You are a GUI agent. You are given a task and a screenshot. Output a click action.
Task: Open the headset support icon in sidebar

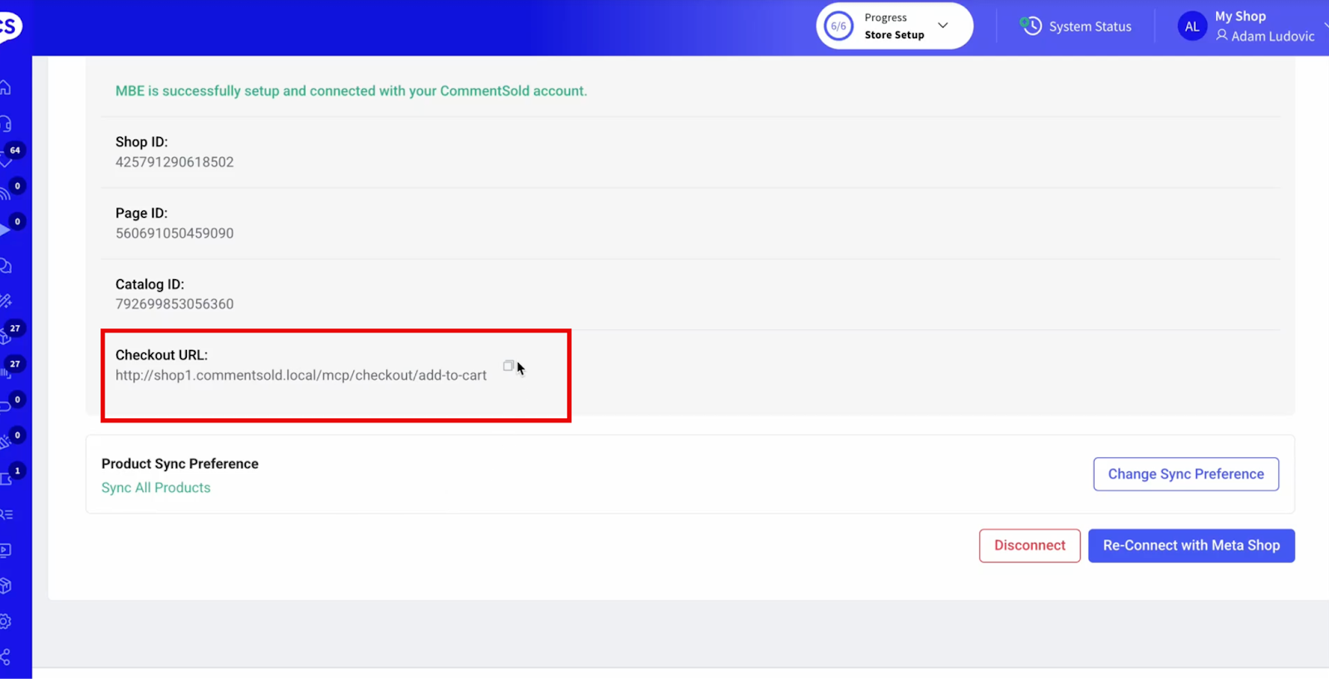[6, 124]
